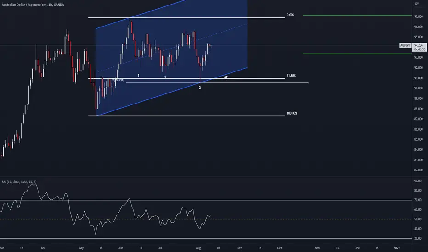Viewport: 428px width, 252px height.
Task: Click the Jul label on time axis
Action: pos(161,248)
